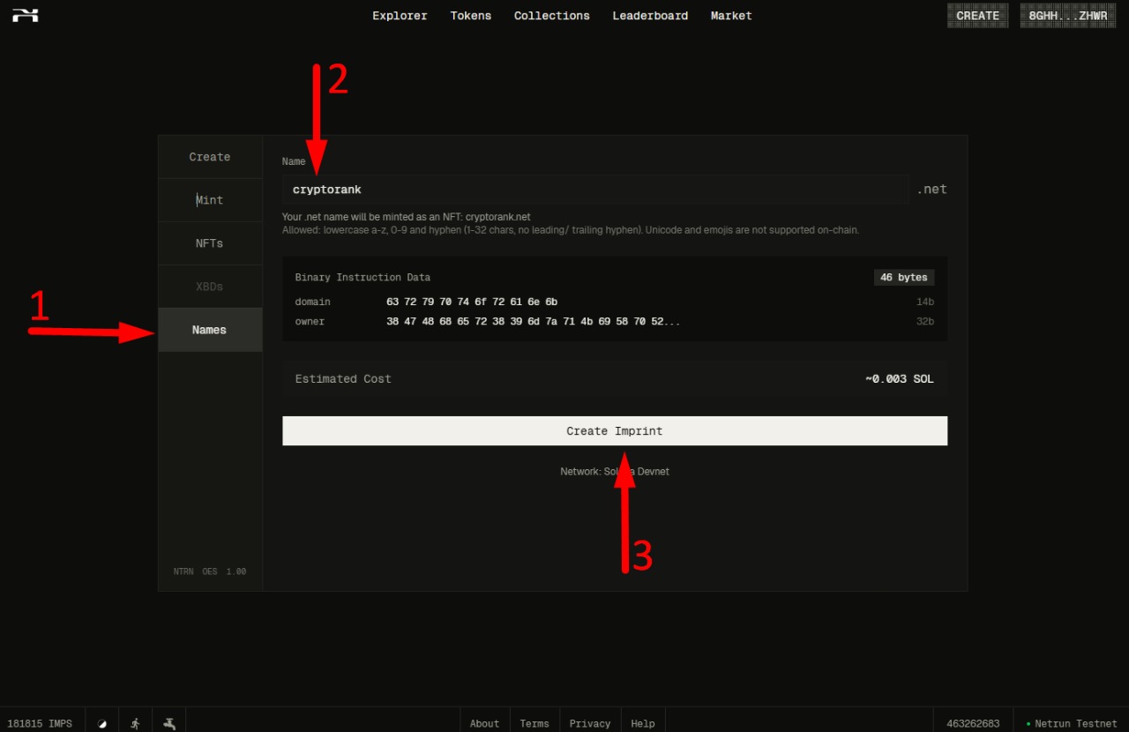View the Leaderboard page
The height and width of the screenshot is (732, 1129).
[x=650, y=16]
